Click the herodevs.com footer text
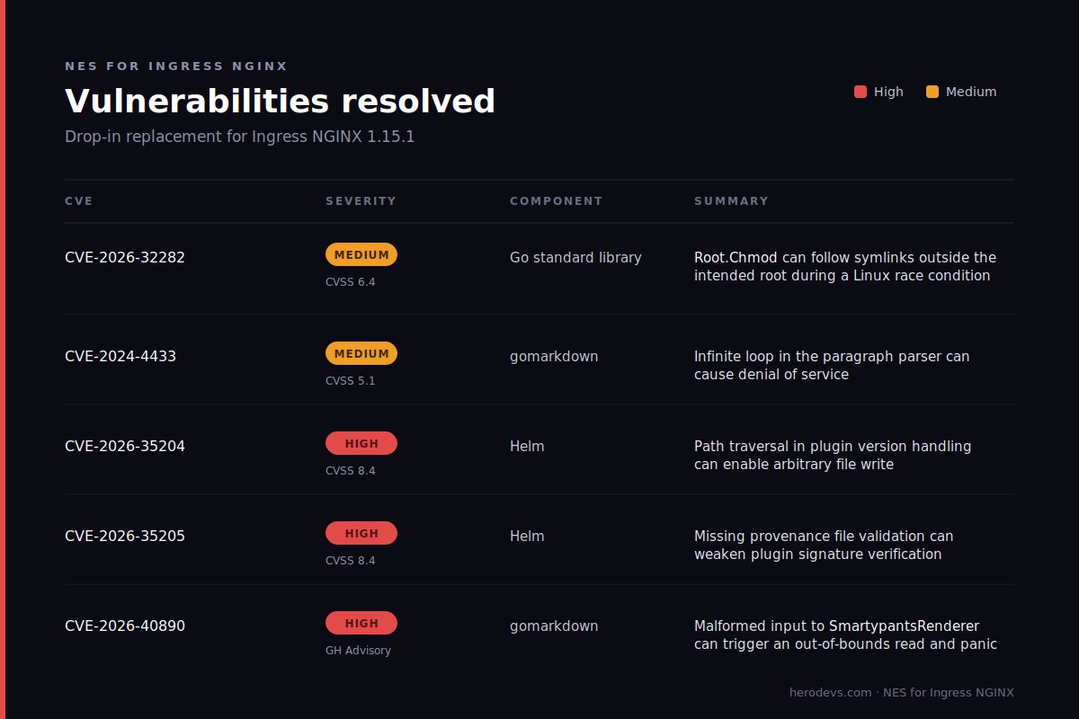1079x719 pixels. click(901, 693)
